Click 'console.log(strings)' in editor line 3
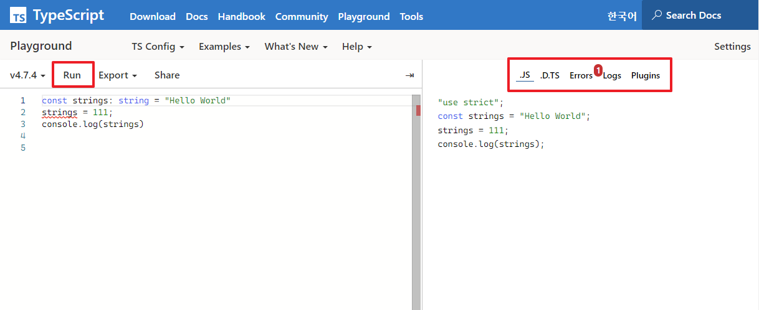 click(x=93, y=124)
